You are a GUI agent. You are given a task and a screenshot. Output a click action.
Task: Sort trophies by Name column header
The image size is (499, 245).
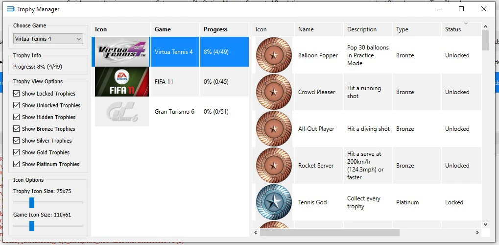click(x=319, y=29)
